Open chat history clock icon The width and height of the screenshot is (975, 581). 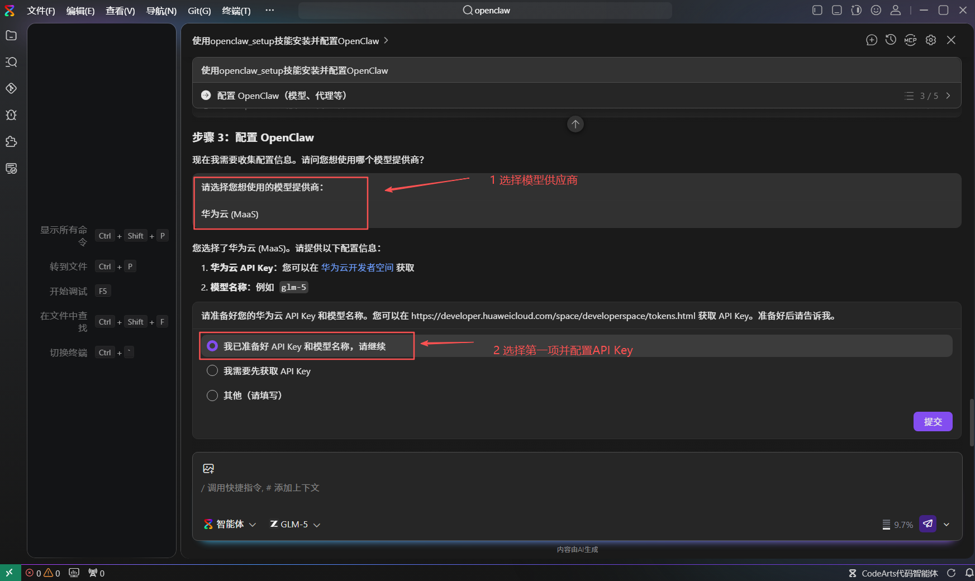coord(891,40)
